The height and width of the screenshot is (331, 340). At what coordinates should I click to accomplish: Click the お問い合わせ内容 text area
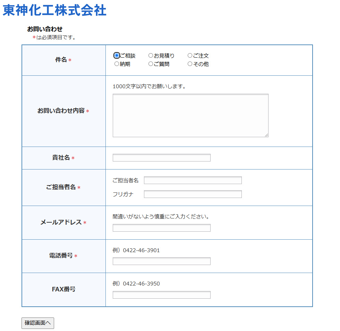click(190, 115)
